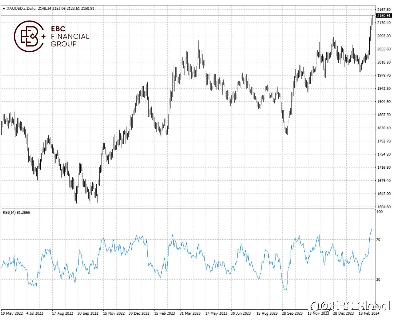
Task: Click the 31 Mar 2023 date label
Action: coord(190,313)
